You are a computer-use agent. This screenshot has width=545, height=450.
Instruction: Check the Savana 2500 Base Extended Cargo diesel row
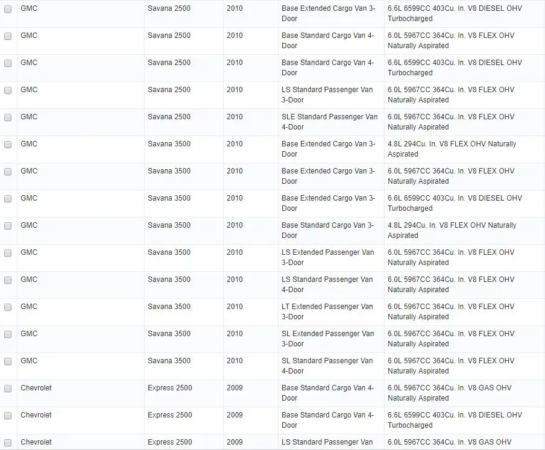[x=8, y=9]
